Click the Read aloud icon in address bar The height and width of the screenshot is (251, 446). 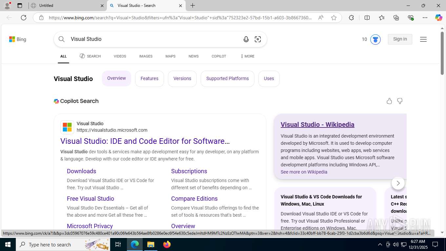[x=321, y=18]
